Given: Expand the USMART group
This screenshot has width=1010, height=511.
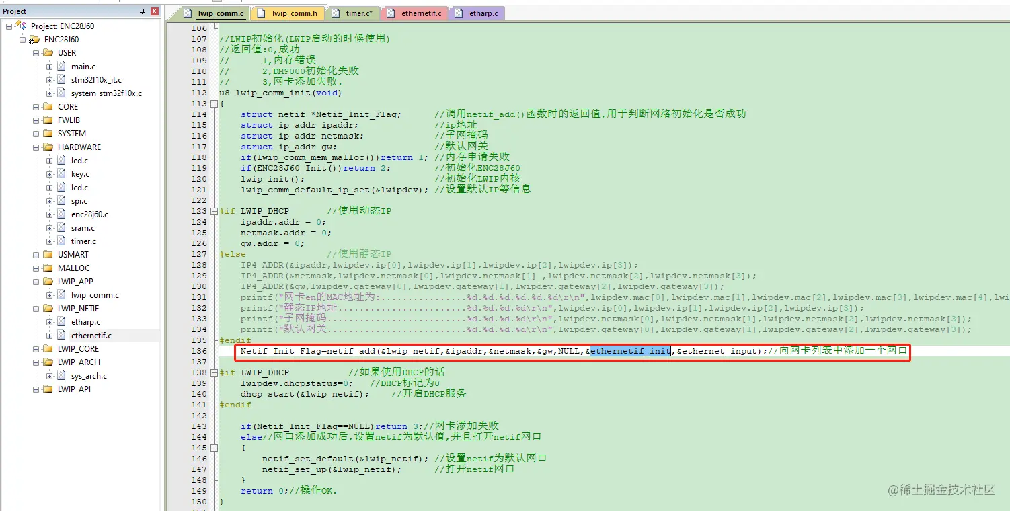Looking at the screenshot, I should coord(36,255).
